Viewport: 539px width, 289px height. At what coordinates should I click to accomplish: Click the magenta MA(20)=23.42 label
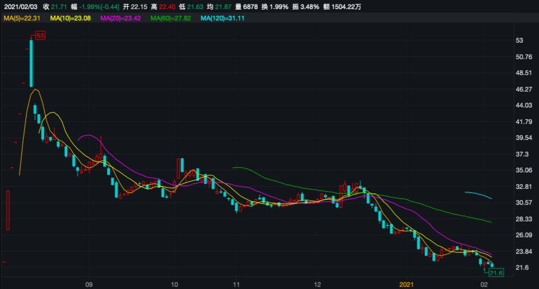(x=120, y=18)
